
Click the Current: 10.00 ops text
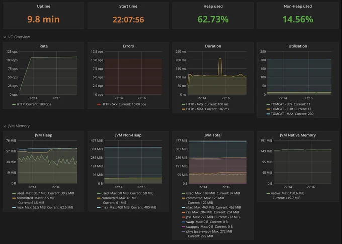tap(132, 104)
